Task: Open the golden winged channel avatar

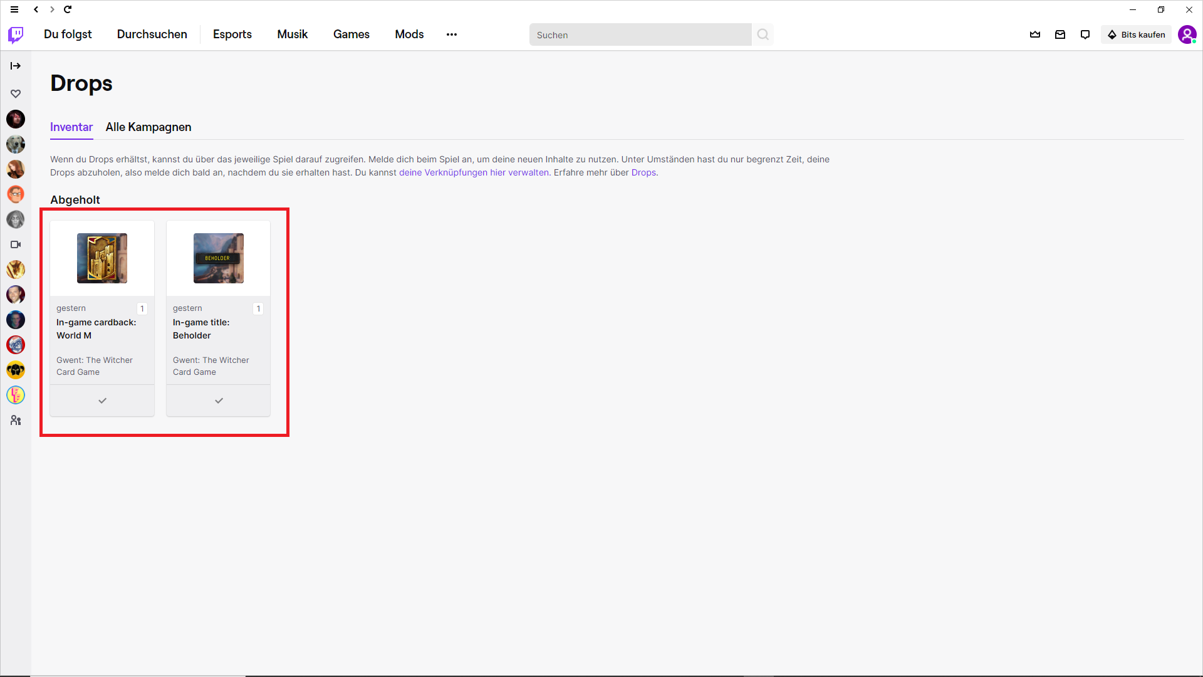Action: point(16,270)
